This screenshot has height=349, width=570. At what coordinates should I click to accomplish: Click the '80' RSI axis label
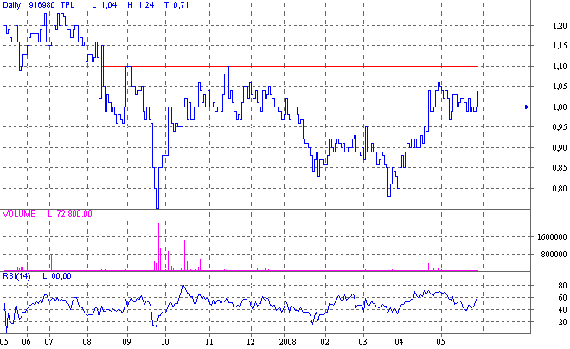click(x=562, y=286)
